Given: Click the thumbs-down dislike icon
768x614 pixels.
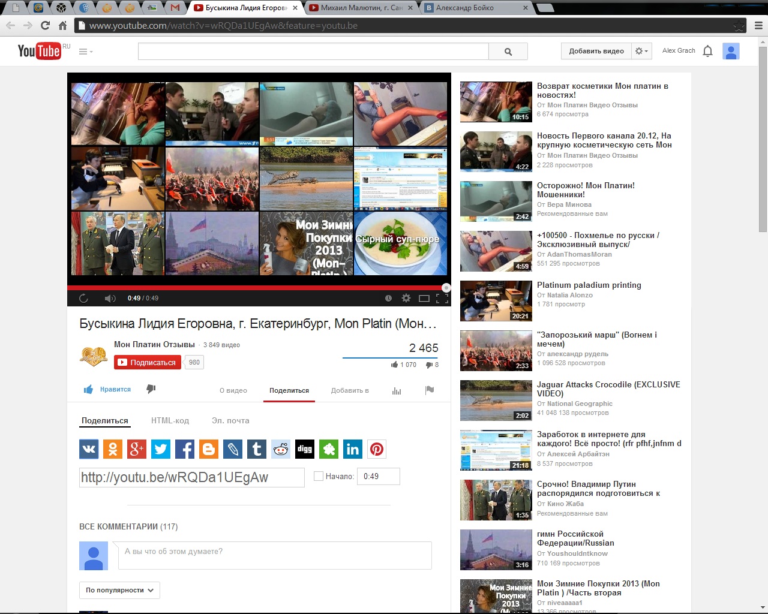Looking at the screenshot, I should coord(151,389).
